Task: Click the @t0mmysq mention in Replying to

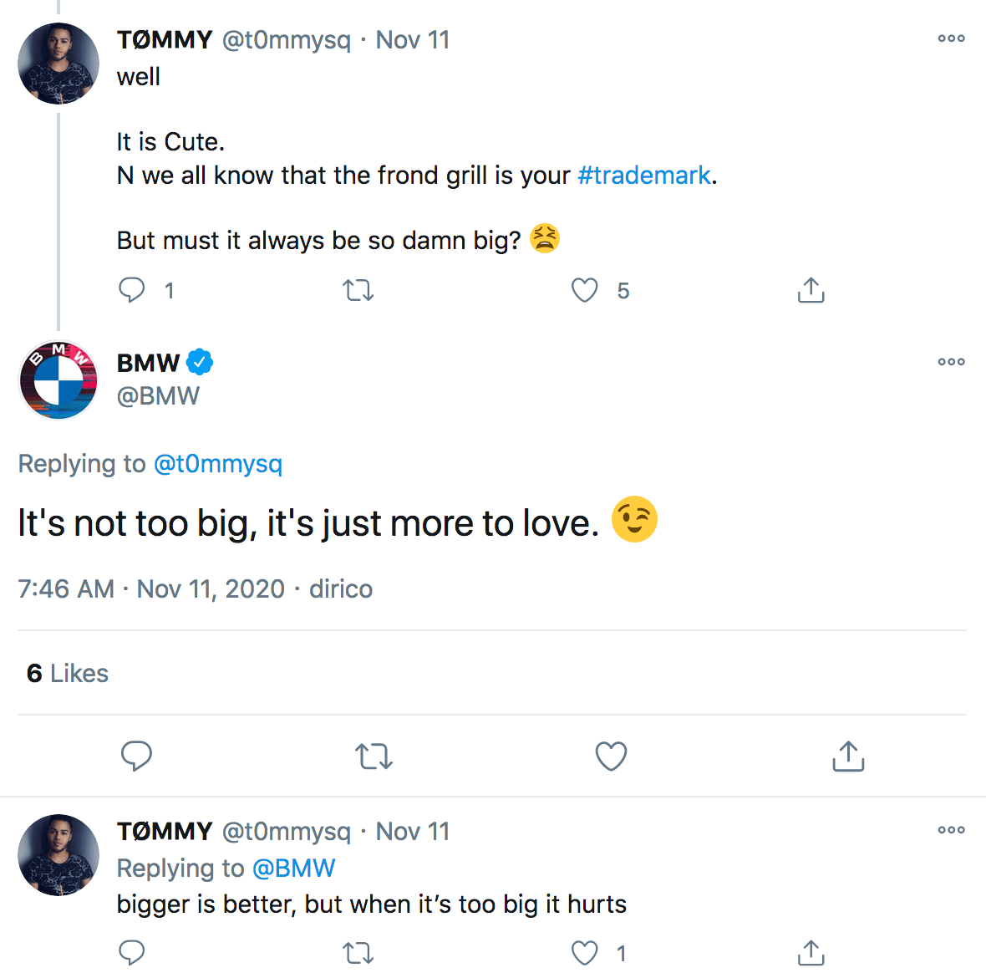Action: 218,464
